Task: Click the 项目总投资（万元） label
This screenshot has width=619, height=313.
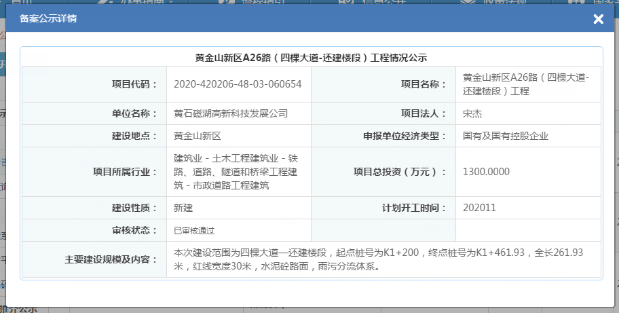Action: point(400,172)
